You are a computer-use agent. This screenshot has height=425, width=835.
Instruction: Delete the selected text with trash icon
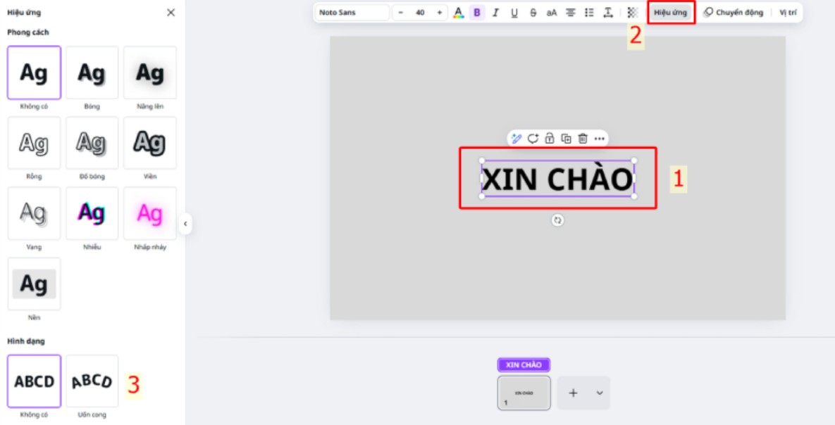point(583,139)
